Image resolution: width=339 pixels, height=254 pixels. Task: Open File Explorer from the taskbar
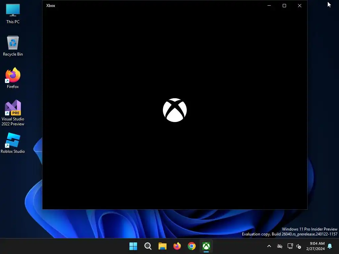coord(162,246)
